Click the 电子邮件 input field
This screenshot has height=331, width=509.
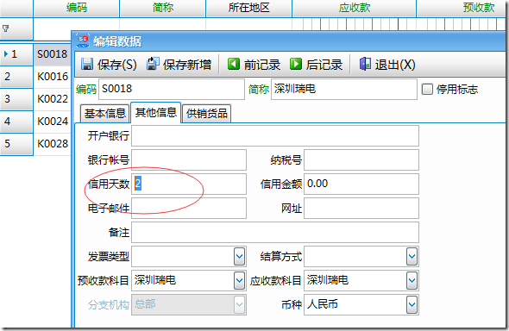pos(189,208)
